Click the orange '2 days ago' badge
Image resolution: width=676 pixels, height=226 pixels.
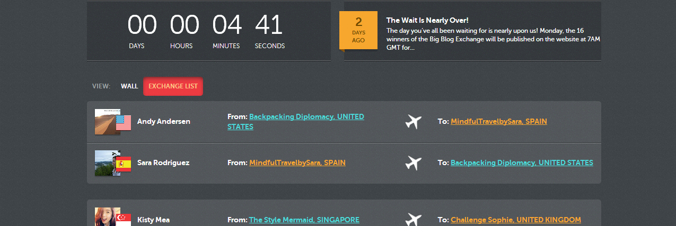pyautogui.click(x=358, y=30)
